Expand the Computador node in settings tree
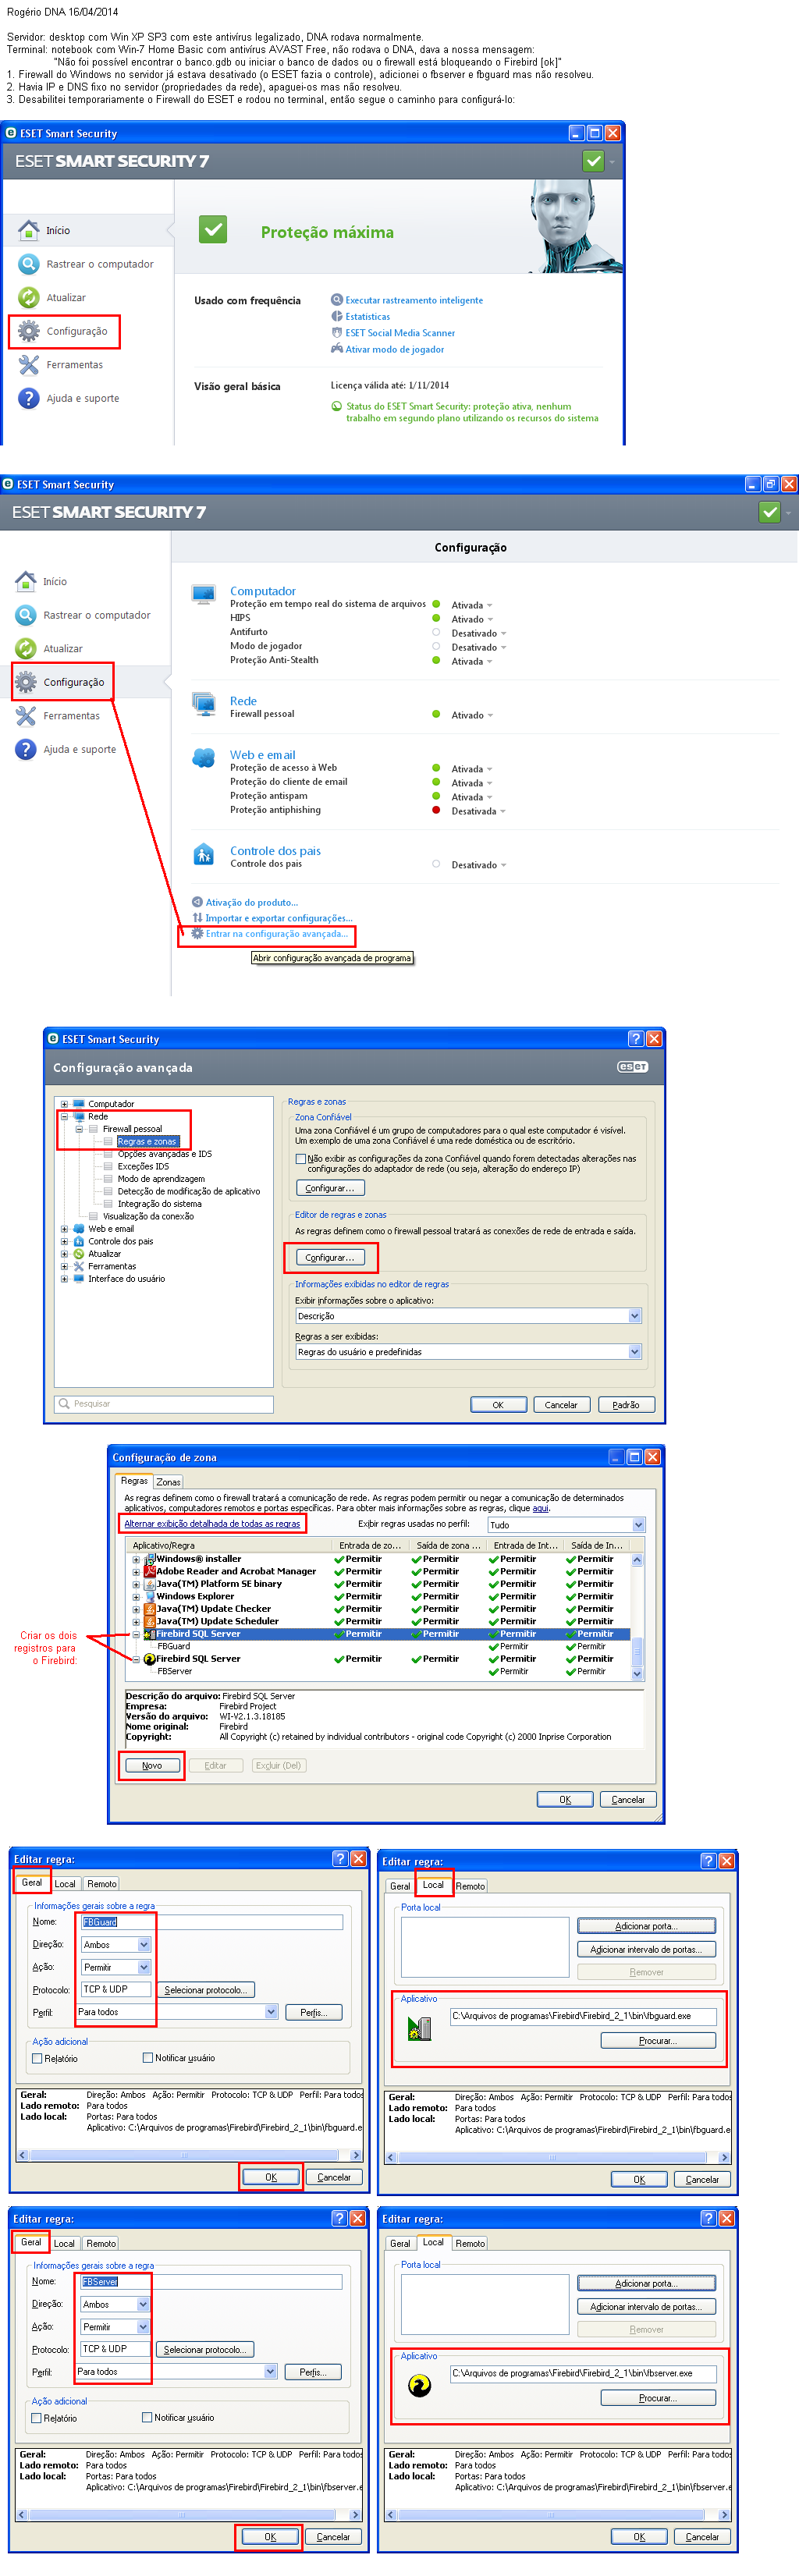 pos(64,1104)
